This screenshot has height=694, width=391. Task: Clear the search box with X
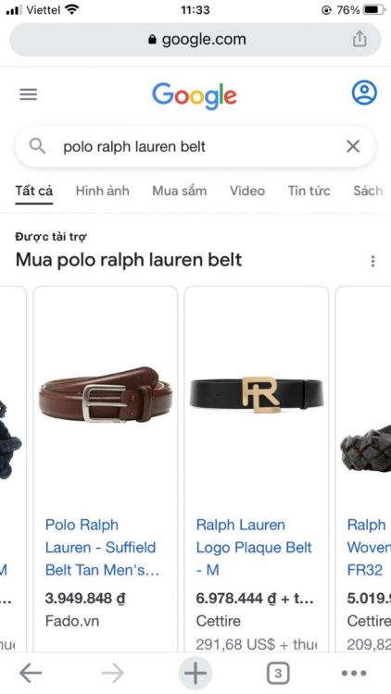click(x=352, y=146)
